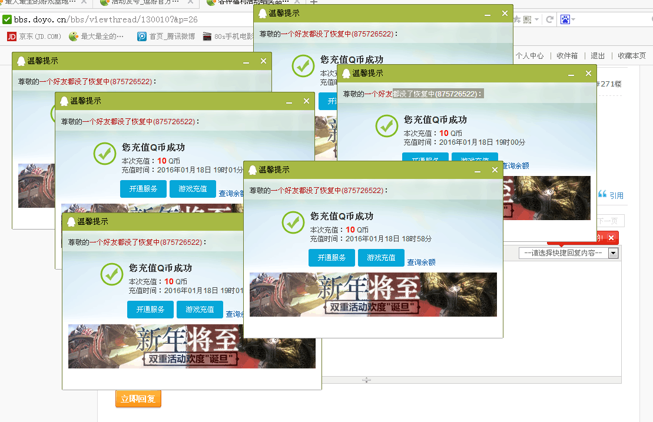Viewport: 653px width, 422px height.
Task: Open the 最大最全的… bookmark in bookmarks bar
Action: pos(97,36)
